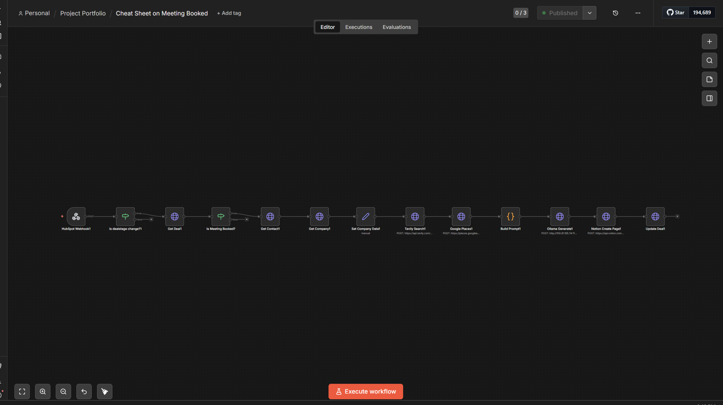Tidy up the workflow with broom icon
The height and width of the screenshot is (405, 723).
105,392
